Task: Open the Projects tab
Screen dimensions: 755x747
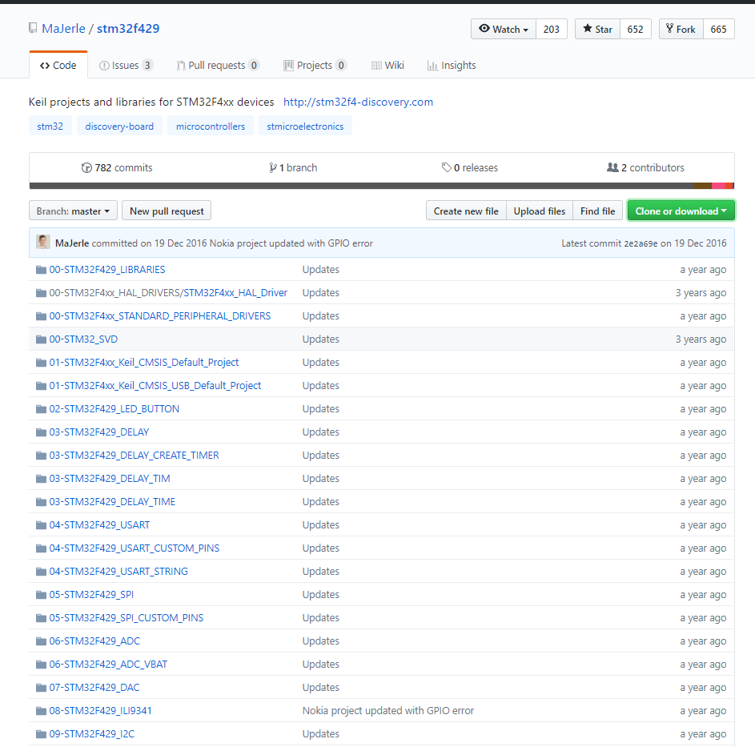Action: coord(315,65)
